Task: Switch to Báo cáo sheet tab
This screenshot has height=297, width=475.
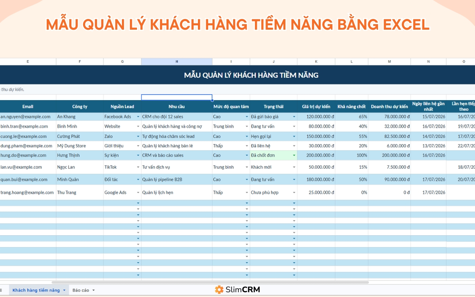Action: pos(81,290)
